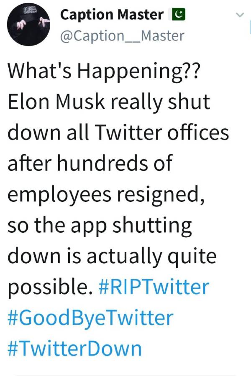251x376 pixels.
Task: Click the "What's Happening??" text line
Action: 105,72
